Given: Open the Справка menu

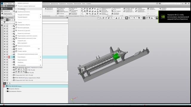Looking at the screenshot, I should 89,4.
